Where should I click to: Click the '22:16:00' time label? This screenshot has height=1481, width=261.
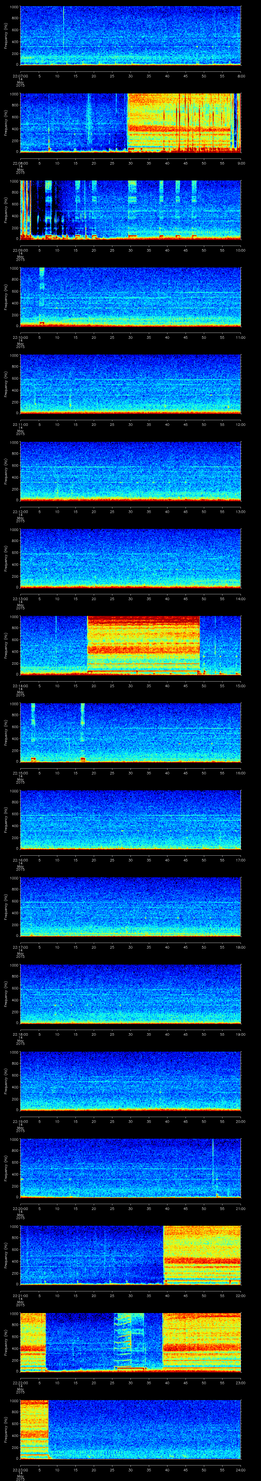(x=20, y=859)
